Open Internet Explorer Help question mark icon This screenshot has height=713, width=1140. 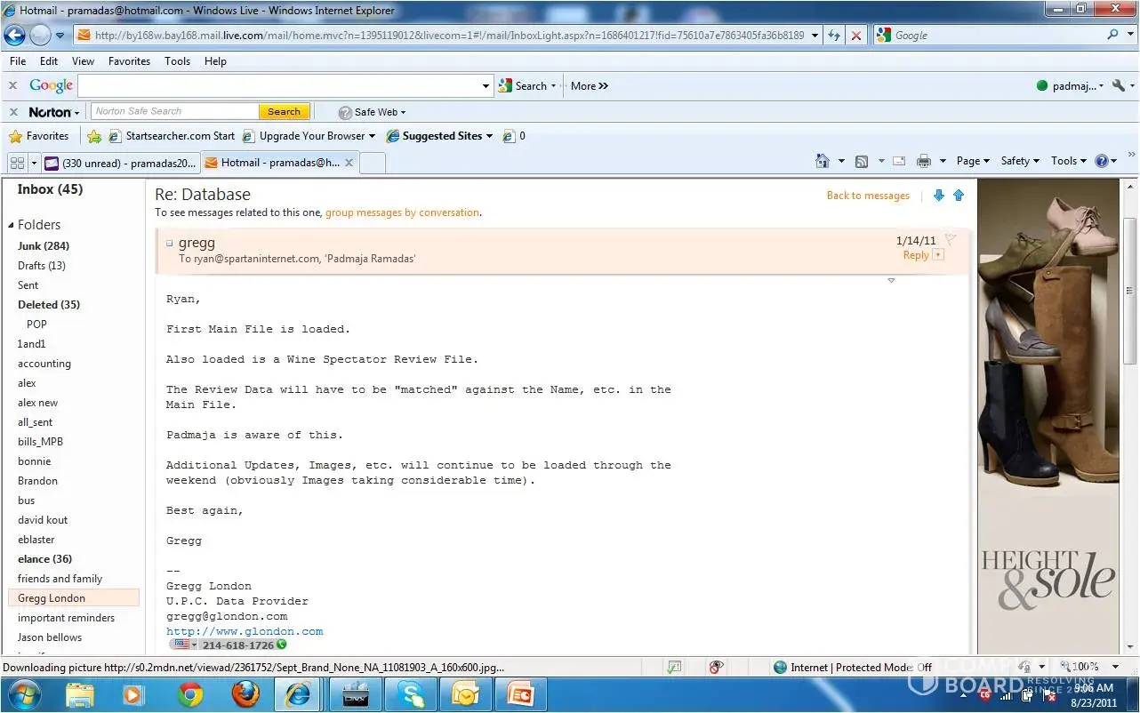pyautogui.click(x=1102, y=161)
